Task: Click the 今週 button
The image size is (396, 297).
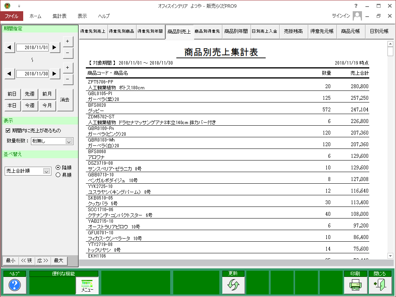Action: point(30,106)
